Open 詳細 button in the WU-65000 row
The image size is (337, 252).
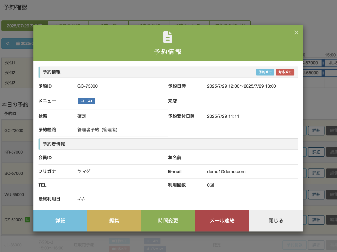coord(316,195)
